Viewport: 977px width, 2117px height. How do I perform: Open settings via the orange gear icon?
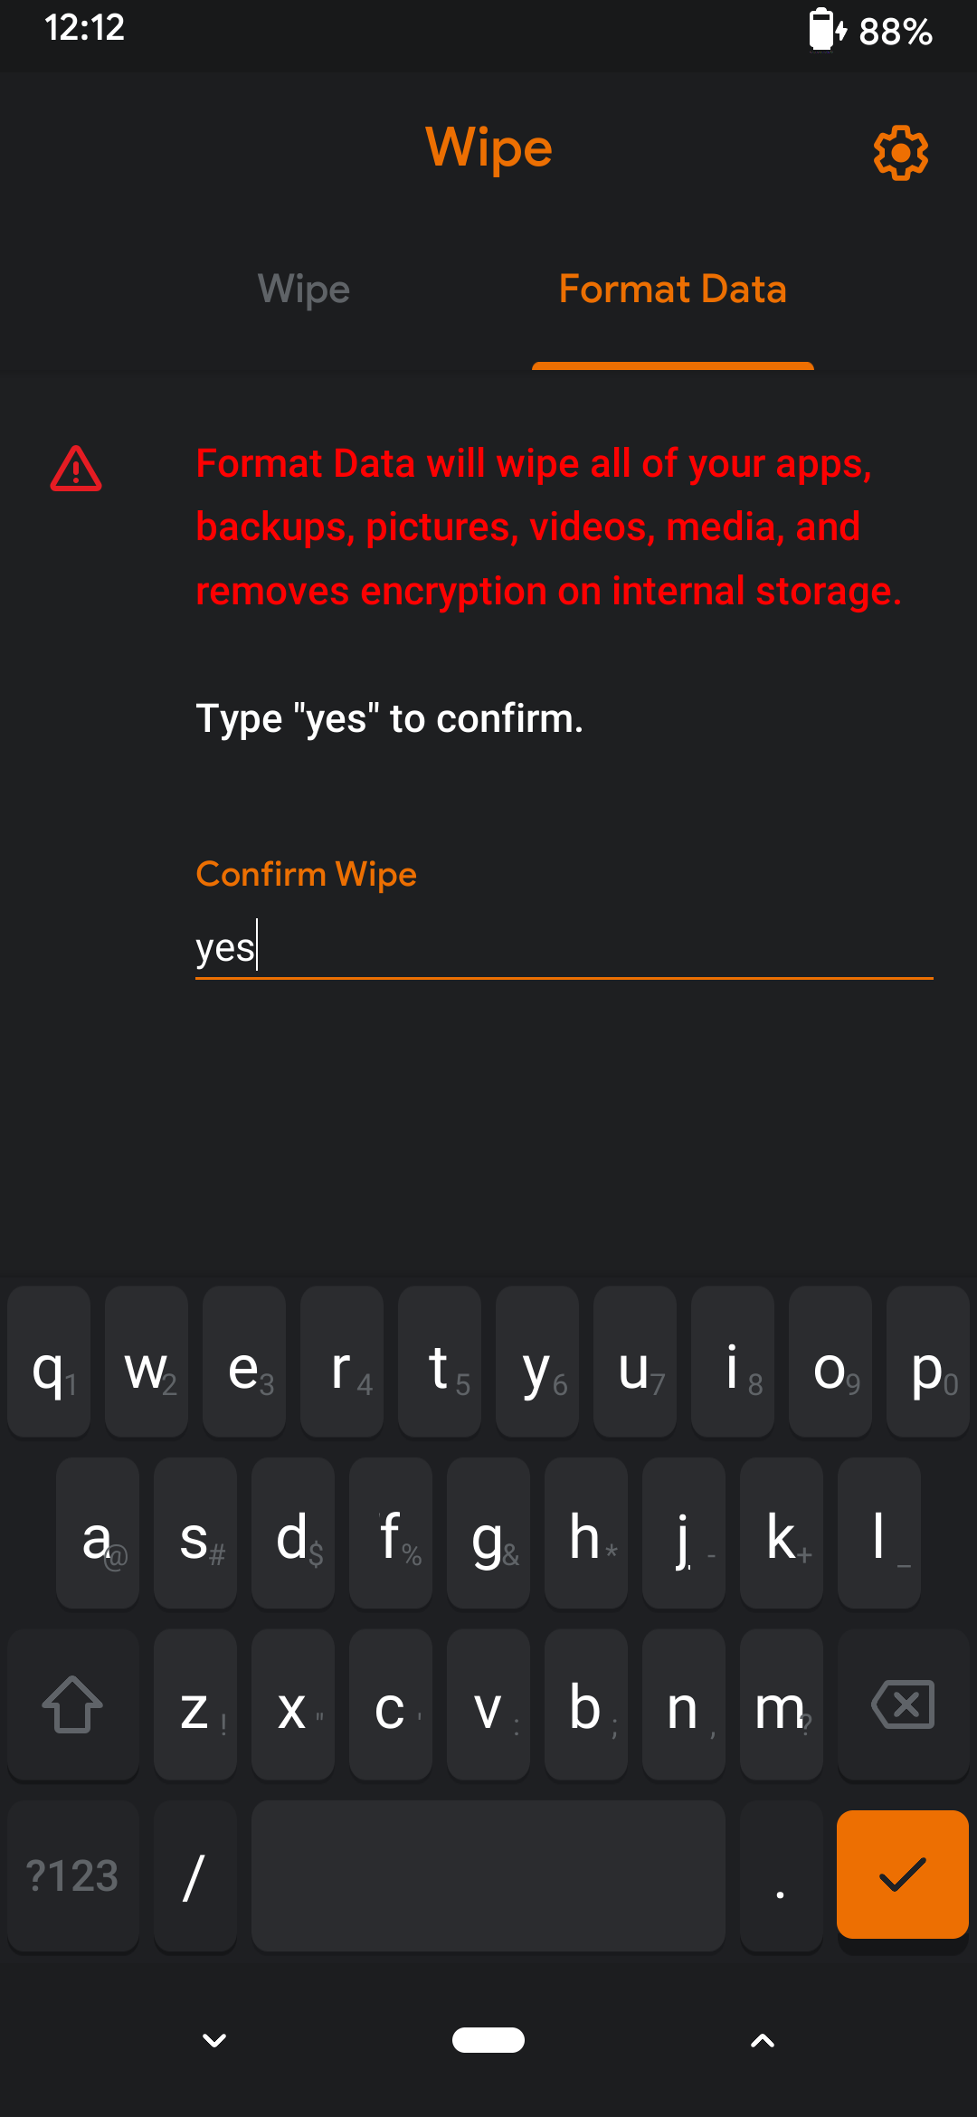pyautogui.click(x=900, y=153)
